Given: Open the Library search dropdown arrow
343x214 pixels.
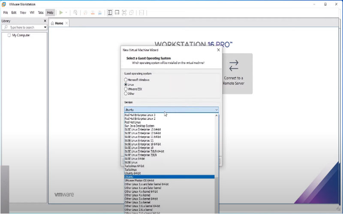Looking at the screenshot, I should click(45, 27).
